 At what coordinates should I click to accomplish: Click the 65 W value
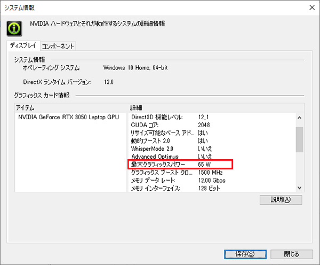204,165
